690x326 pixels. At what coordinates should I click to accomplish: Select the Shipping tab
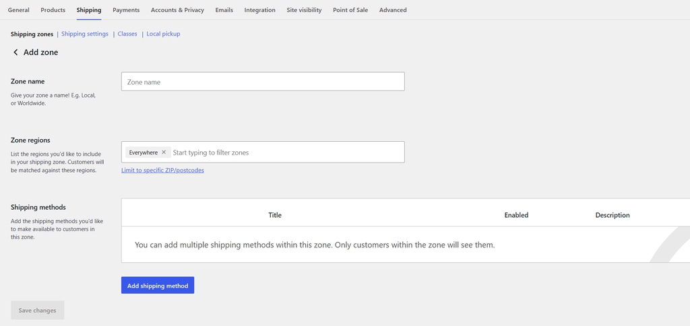click(x=88, y=9)
